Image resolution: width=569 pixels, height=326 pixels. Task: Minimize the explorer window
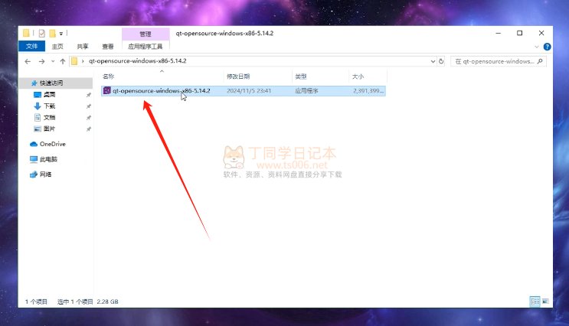coord(499,33)
